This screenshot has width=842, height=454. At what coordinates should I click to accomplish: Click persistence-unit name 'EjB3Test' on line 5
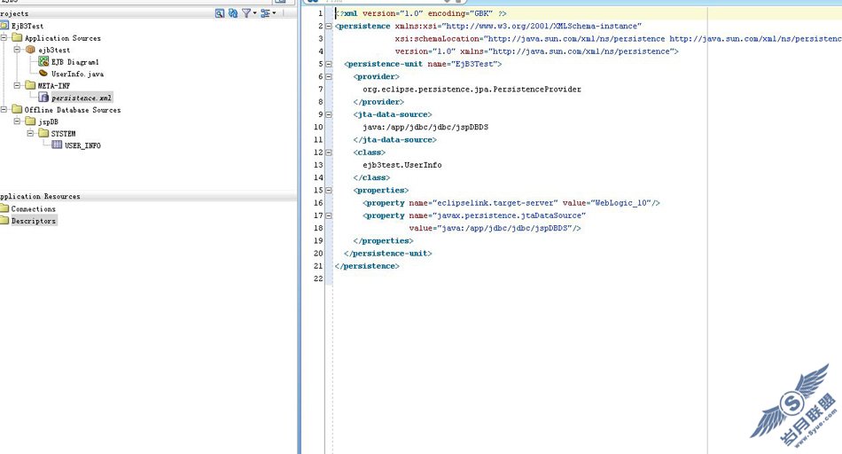pos(474,64)
